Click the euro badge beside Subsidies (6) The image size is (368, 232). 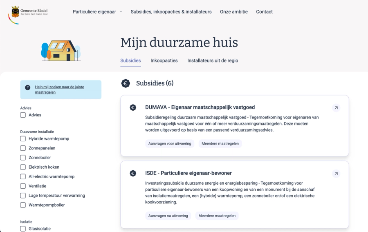(126, 83)
